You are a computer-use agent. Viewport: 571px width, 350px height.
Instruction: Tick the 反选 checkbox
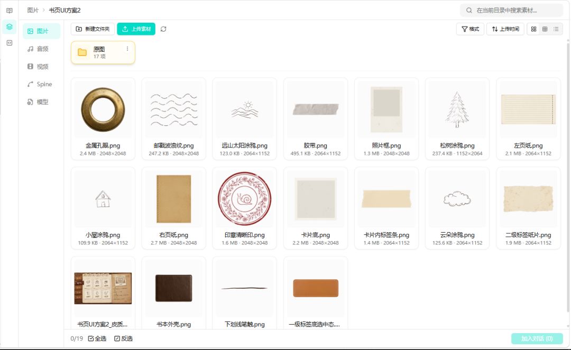pos(123,338)
